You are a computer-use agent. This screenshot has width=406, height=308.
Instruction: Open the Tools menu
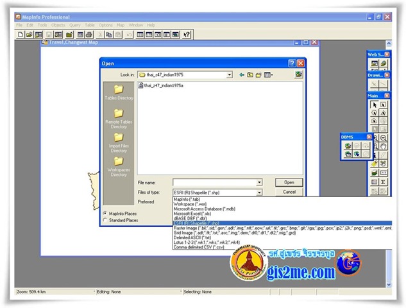(x=42, y=25)
